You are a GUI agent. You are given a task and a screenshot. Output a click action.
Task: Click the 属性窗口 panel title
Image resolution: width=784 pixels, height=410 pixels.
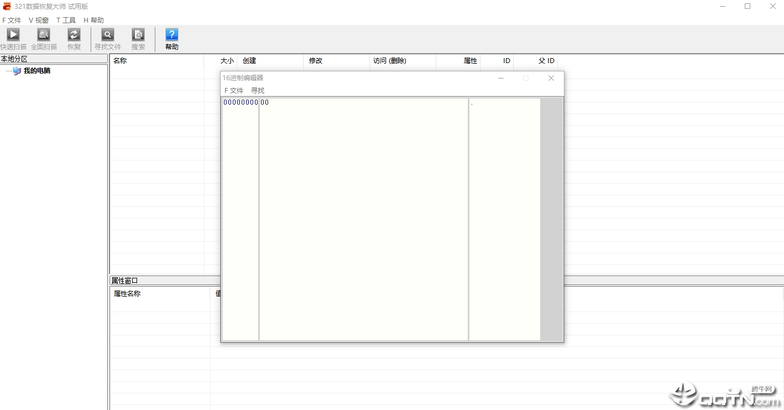[124, 281]
